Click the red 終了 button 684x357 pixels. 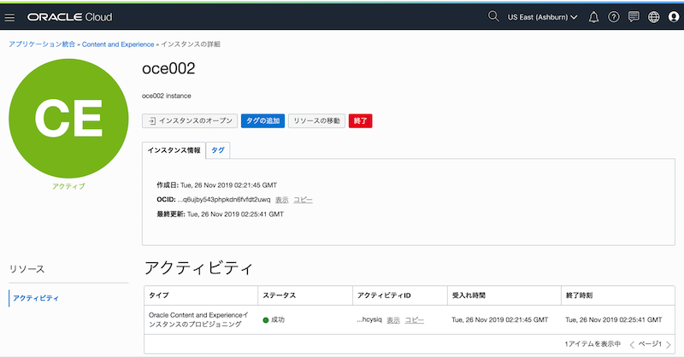(360, 121)
